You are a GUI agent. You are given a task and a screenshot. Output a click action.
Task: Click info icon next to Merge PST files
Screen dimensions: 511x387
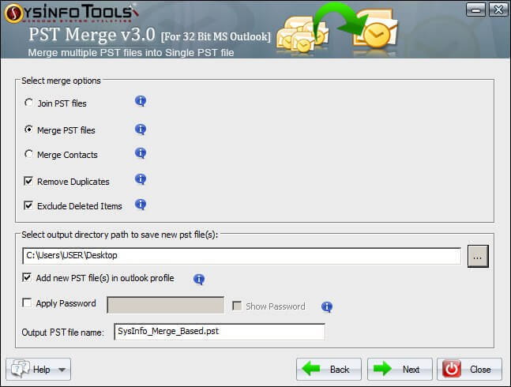coord(141,129)
